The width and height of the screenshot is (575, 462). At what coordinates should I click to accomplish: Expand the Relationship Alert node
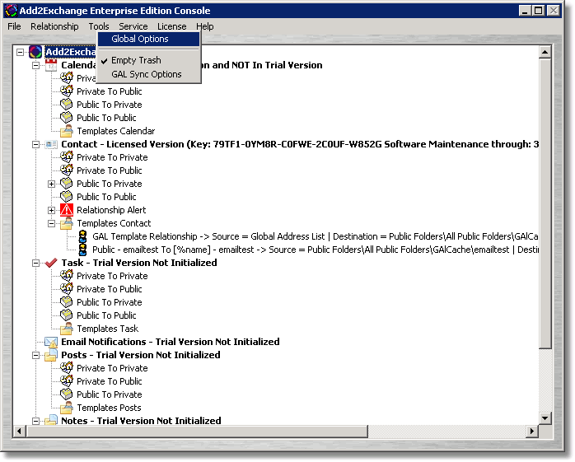pos(51,211)
